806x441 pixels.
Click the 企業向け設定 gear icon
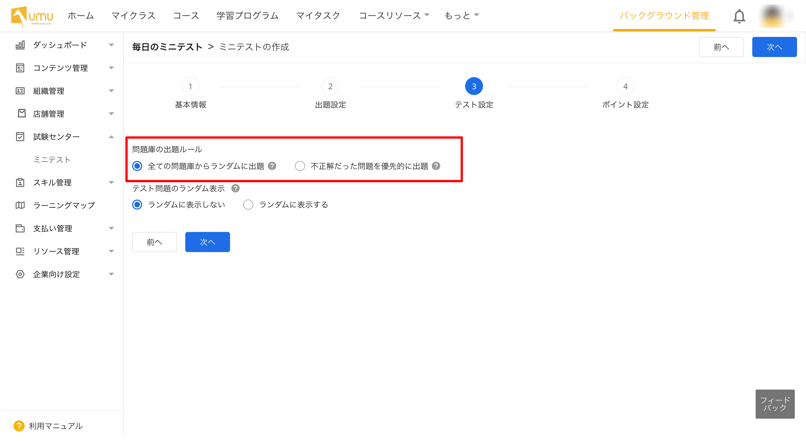[20, 274]
